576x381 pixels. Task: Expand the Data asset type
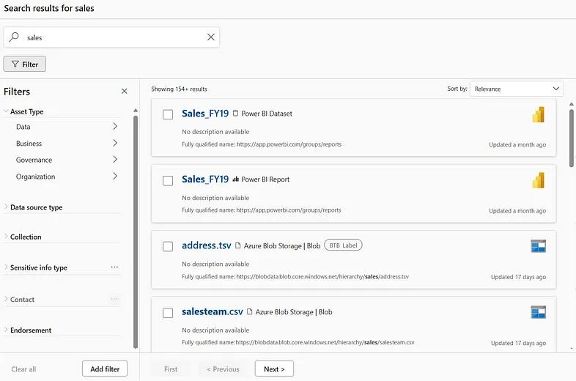point(115,126)
